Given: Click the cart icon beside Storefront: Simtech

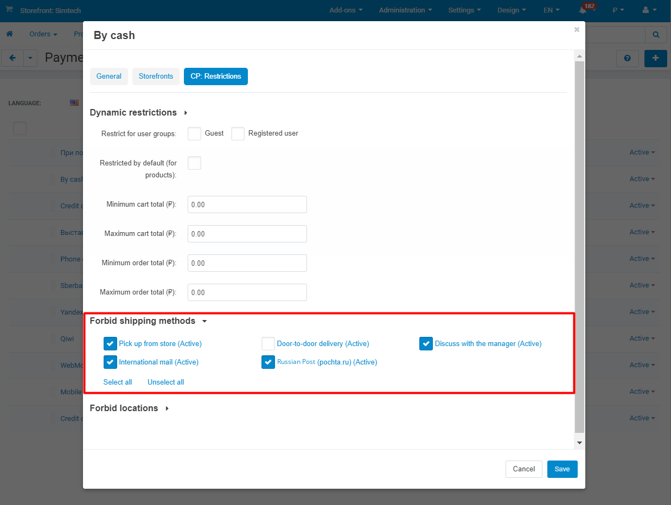Looking at the screenshot, I should click(x=9, y=10).
